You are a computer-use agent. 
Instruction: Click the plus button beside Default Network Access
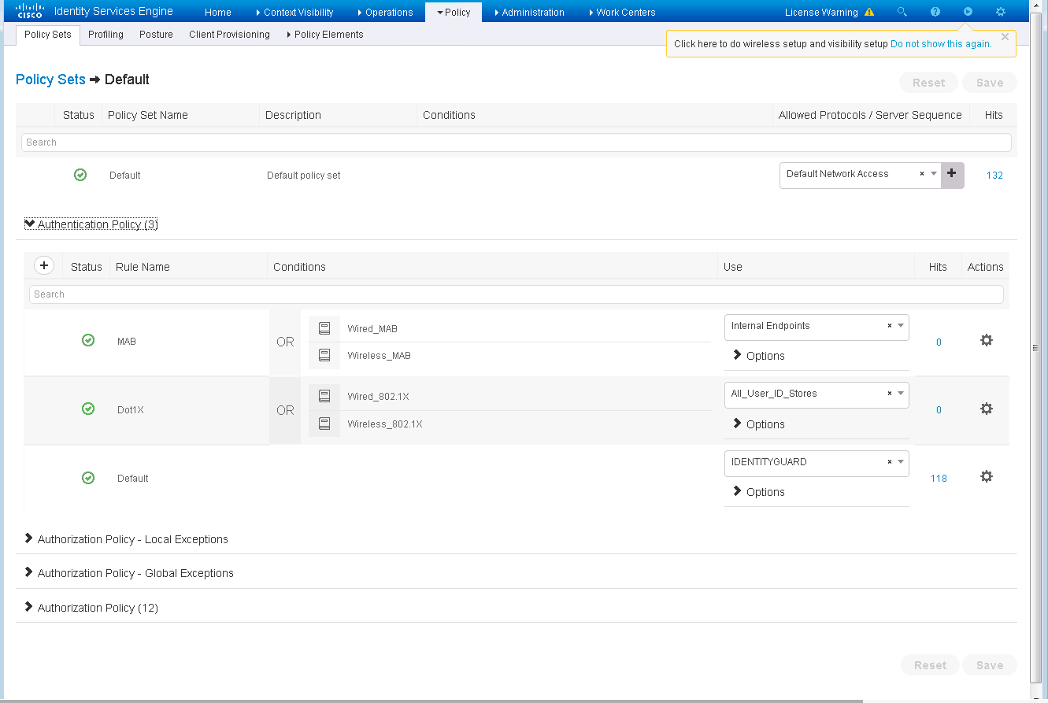(x=952, y=174)
